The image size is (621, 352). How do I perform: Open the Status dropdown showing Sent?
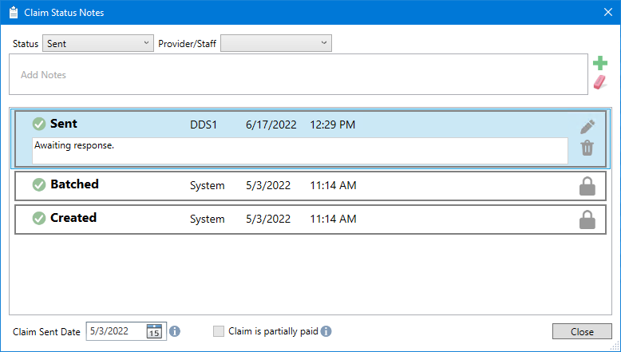click(x=98, y=43)
